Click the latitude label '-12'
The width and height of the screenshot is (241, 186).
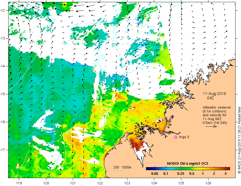tap(3, 10)
